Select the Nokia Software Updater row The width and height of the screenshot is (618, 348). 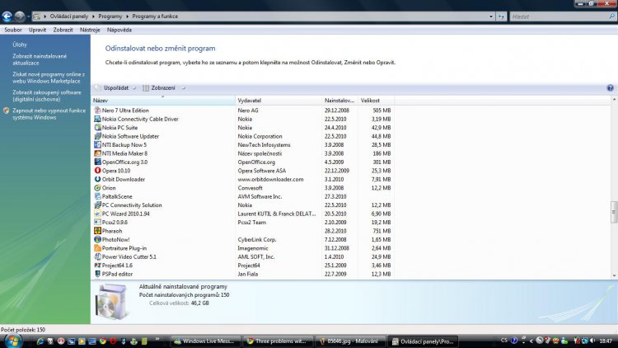pos(243,136)
